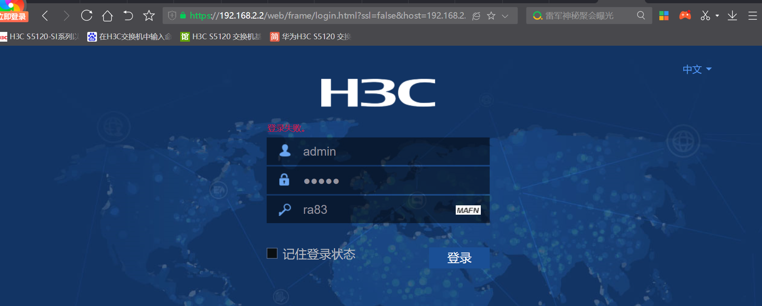This screenshot has width=762, height=306.
Task: Click the green lock icon in address bar
Action: [183, 16]
